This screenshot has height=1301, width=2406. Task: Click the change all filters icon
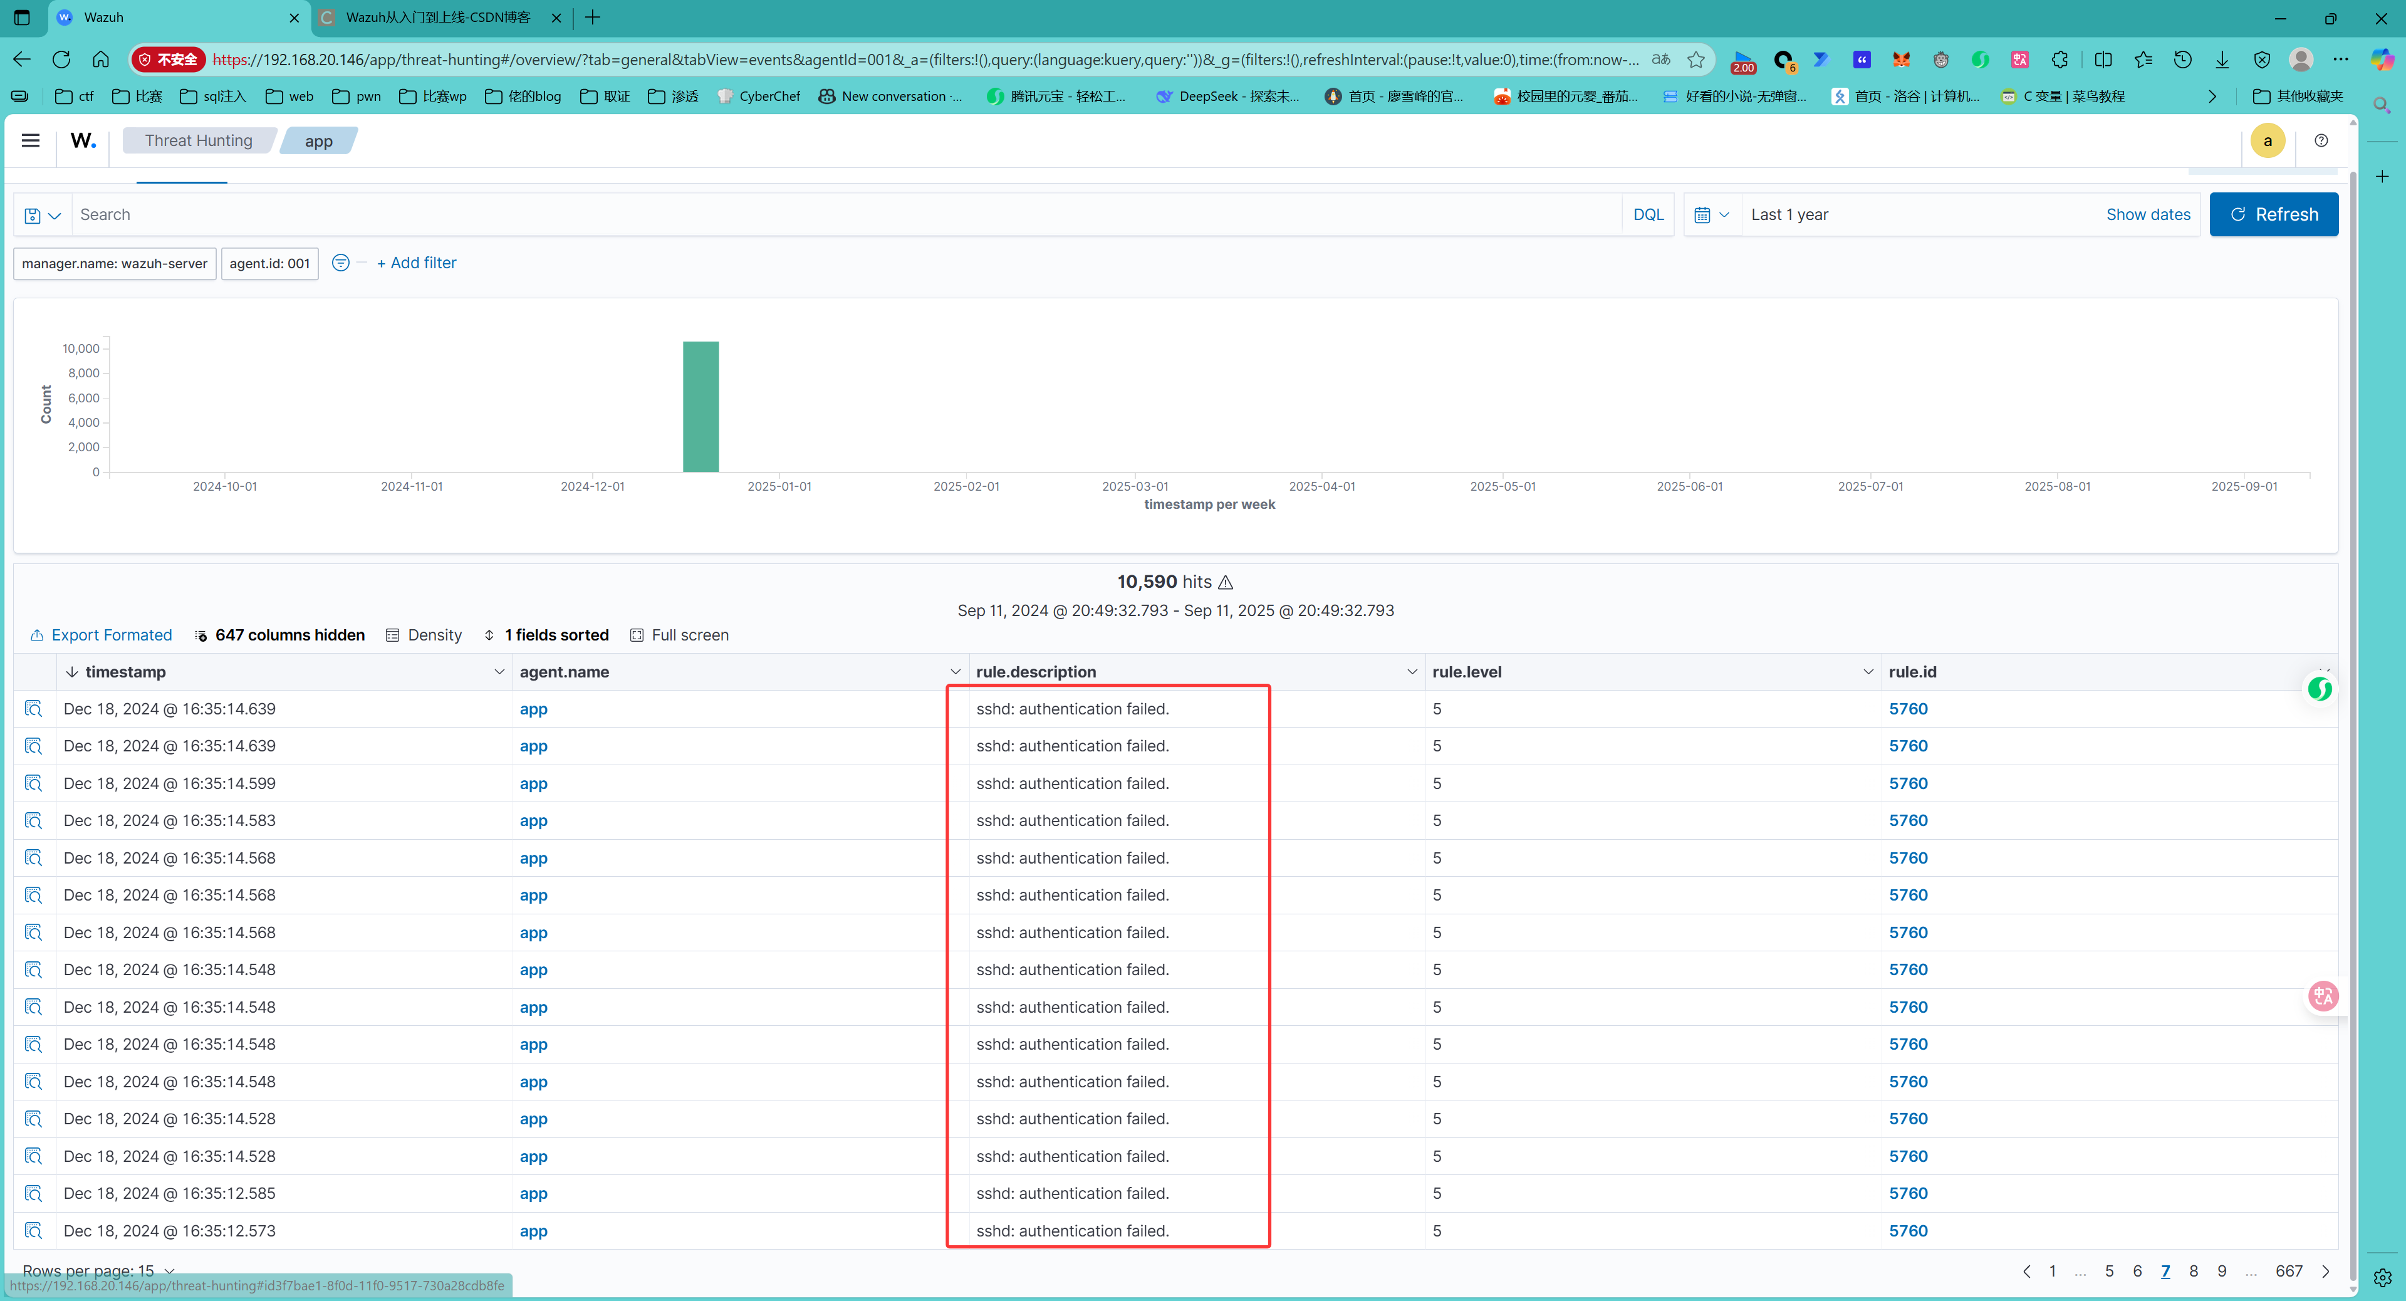[341, 263]
